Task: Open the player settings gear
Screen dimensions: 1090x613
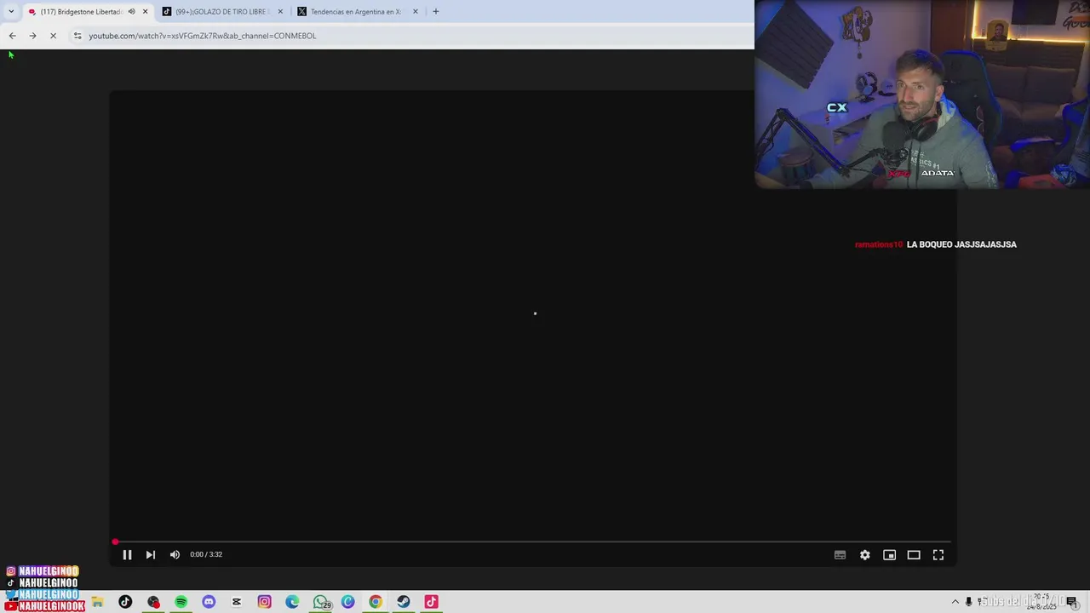Action: 864,555
